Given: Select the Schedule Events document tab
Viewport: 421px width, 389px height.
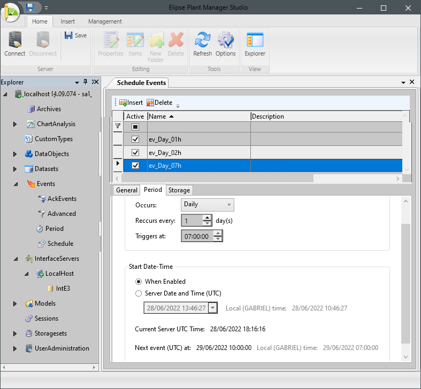Looking at the screenshot, I should tap(141, 83).
